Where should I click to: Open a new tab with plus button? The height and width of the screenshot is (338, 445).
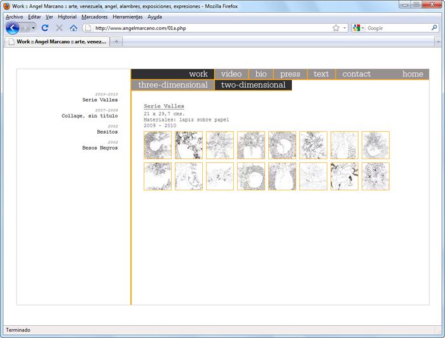click(x=116, y=41)
